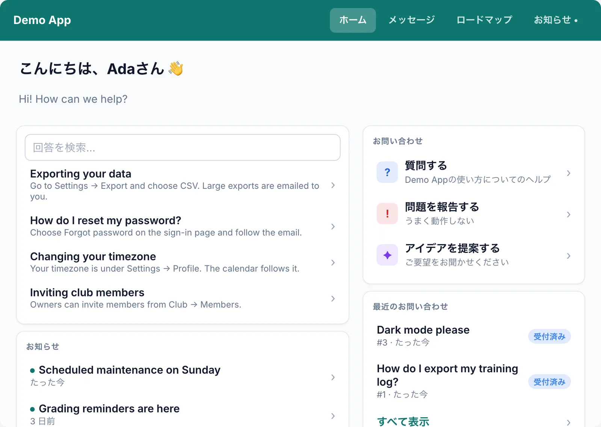
Task: Expand chevron for Inviting club members
Action: click(333, 299)
